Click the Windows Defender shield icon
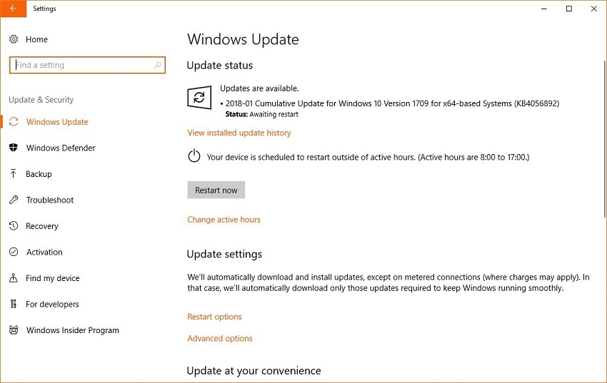 (14, 148)
